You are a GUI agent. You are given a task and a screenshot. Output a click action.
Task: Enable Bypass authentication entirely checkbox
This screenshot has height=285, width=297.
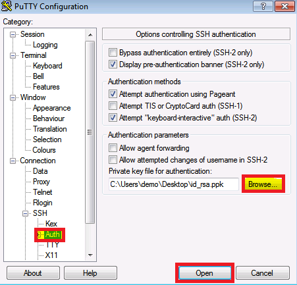tap(113, 53)
